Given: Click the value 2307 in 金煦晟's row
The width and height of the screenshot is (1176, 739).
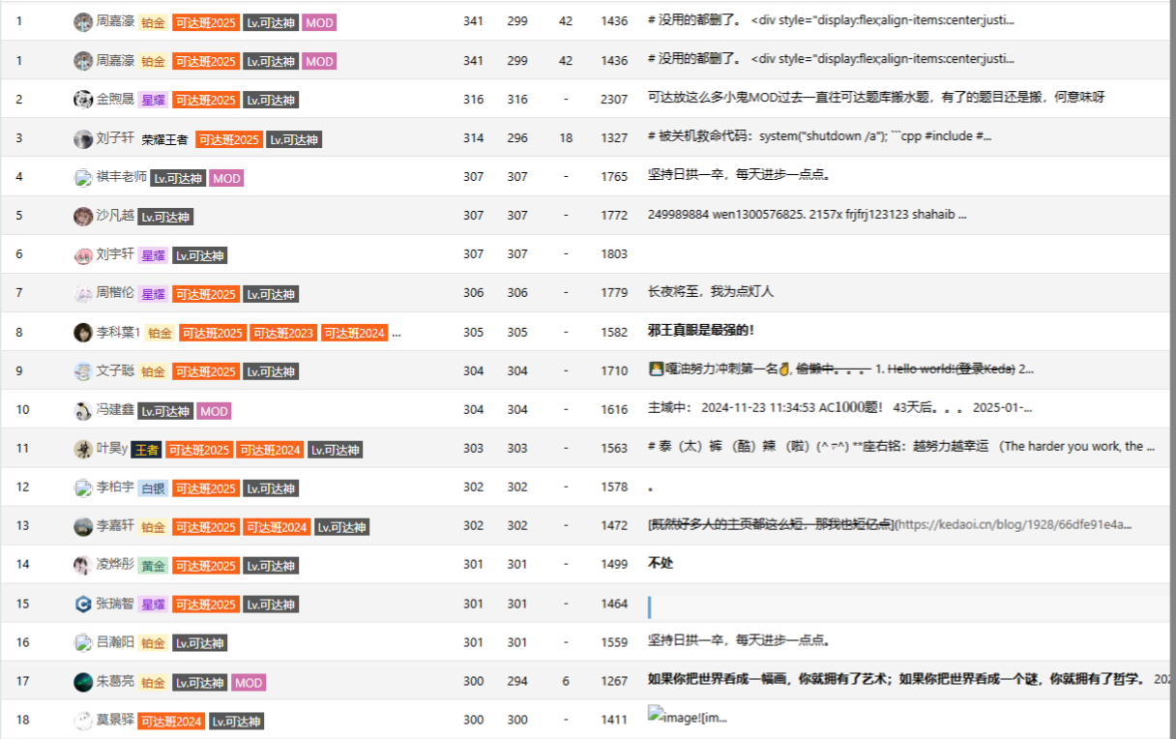Looking at the screenshot, I should click(614, 100).
